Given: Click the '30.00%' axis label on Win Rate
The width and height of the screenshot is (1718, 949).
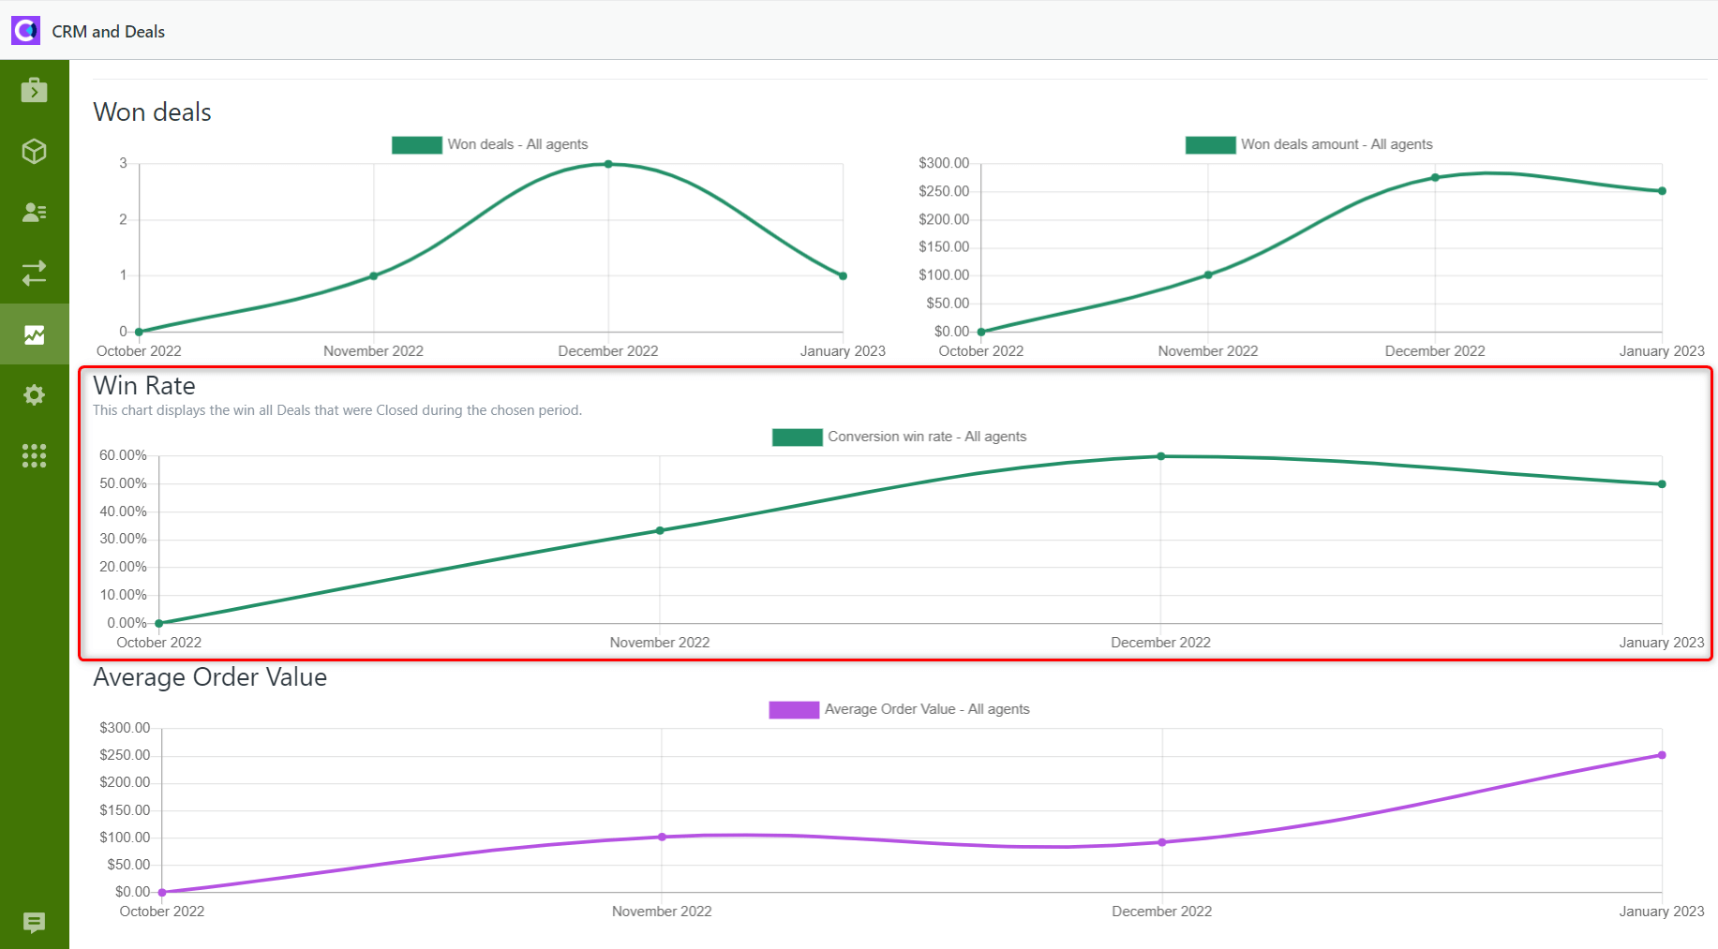Looking at the screenshot, I should coord(123,539).
